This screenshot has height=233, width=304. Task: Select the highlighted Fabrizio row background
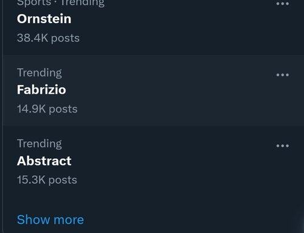click(x=153, y=91)
